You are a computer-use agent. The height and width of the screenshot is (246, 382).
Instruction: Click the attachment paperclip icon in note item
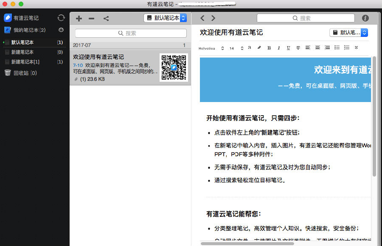point(76,79)
